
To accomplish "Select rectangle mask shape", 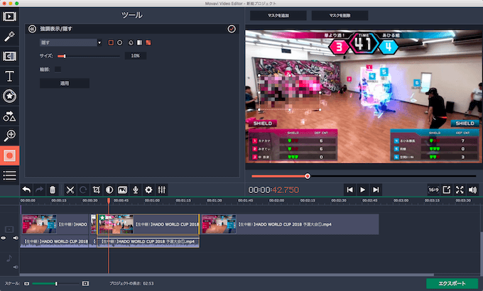I will click(x=111, y=43).
